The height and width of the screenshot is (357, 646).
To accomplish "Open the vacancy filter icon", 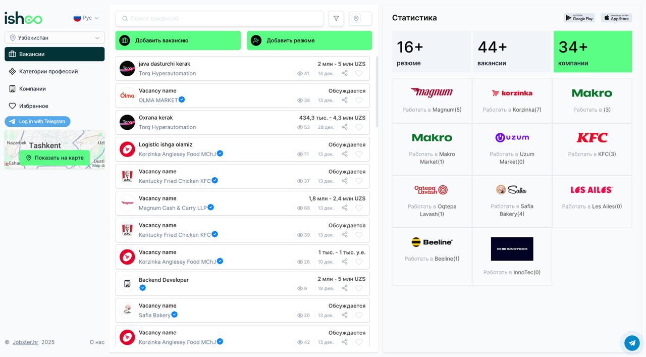I will 336,19.
